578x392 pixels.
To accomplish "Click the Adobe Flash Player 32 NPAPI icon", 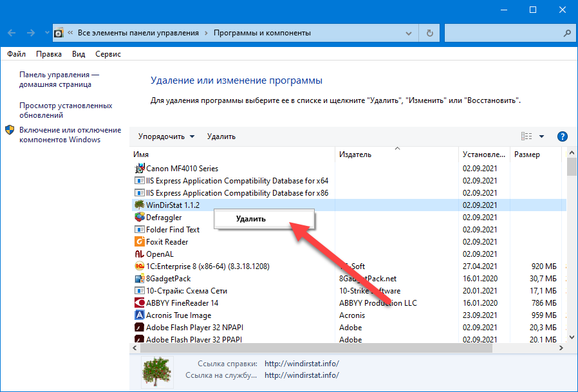I will 139,327.
